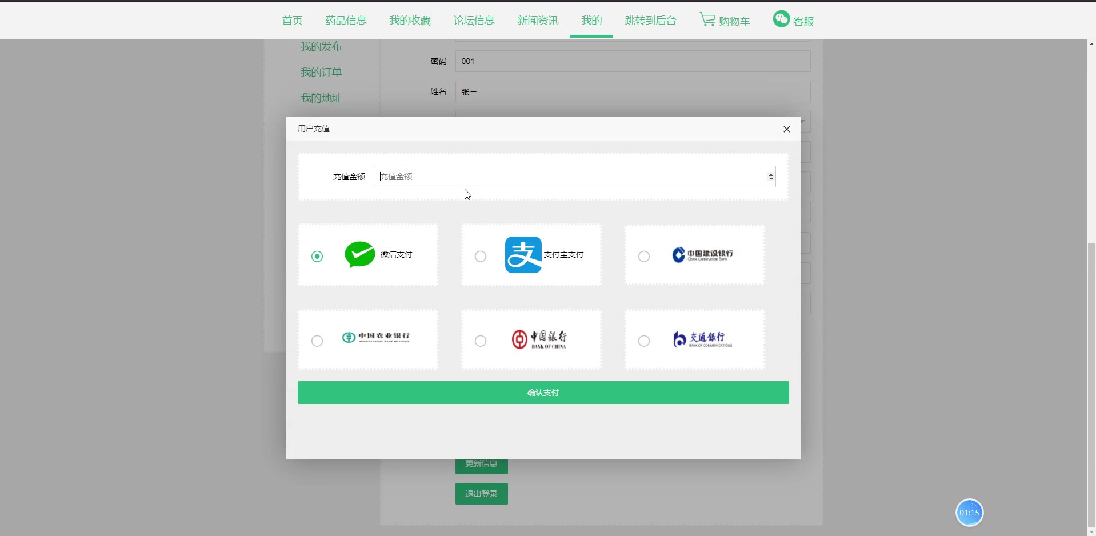
Task: Click the Agricultural Bank of China logo
Action: tap(376, 337)
